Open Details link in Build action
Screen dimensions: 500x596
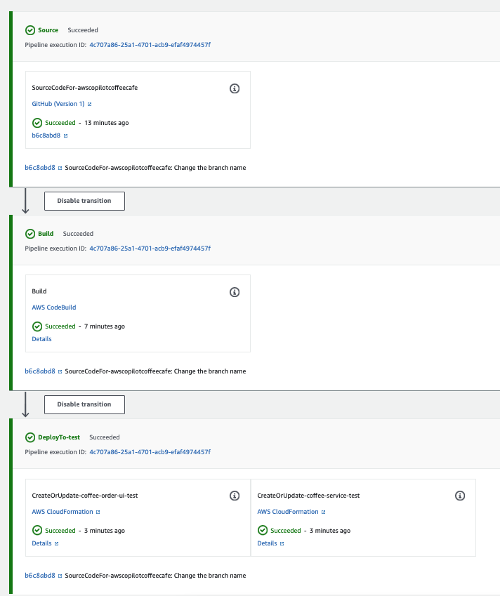coord(41,339)
